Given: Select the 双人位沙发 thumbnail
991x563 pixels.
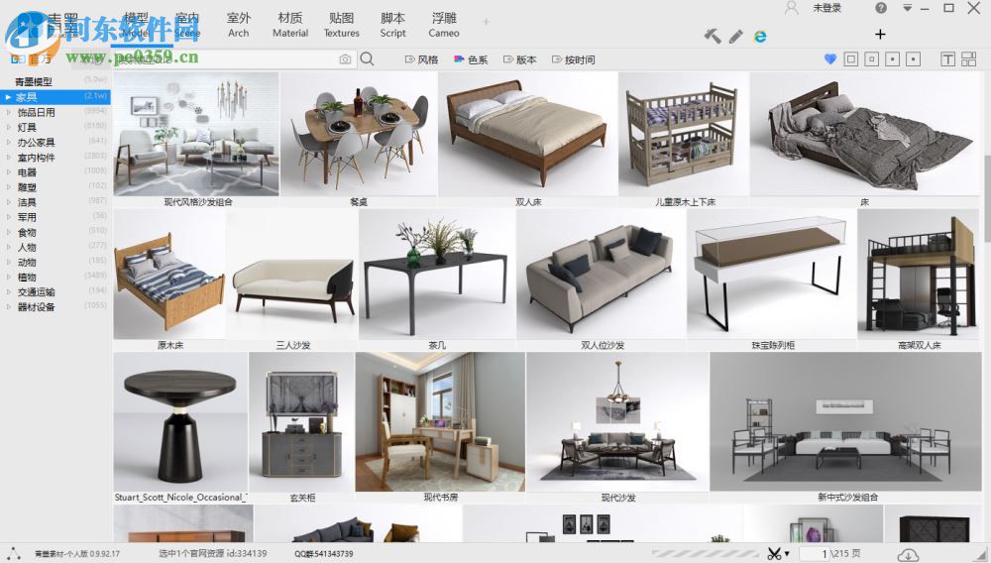Looking at the screenshot, I should click(602, 275).
